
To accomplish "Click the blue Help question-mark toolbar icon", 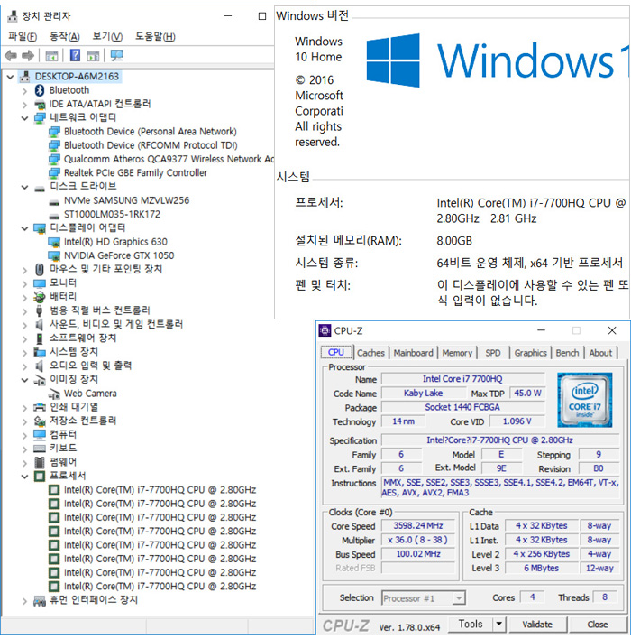I will point(75,55).
